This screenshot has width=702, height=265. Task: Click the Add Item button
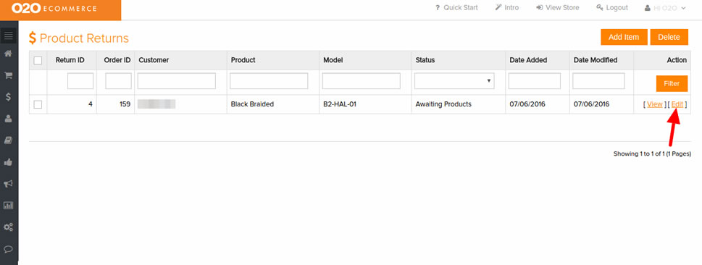[x=624, y=37]
